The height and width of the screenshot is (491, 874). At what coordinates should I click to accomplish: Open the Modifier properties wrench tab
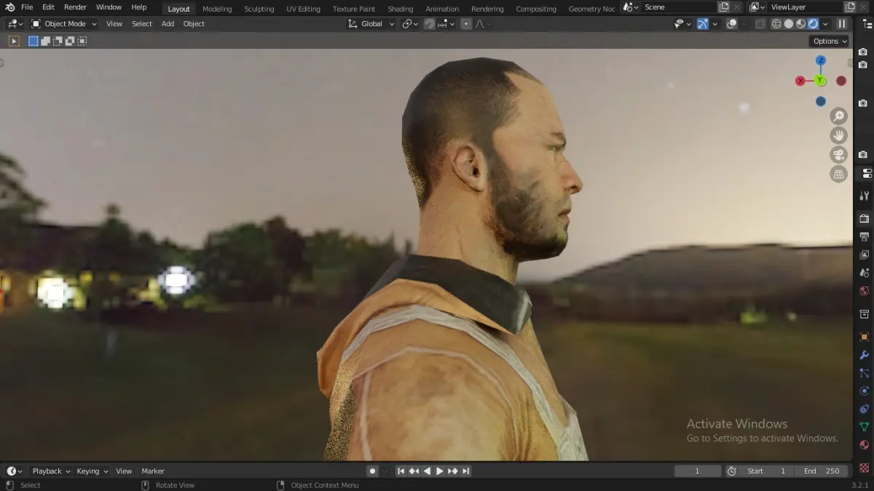coord(865,355)
